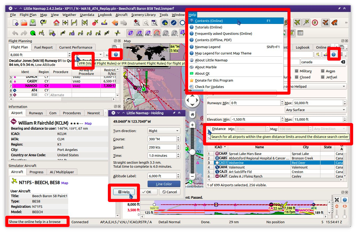Toggle the ICAO airspaces map overlay

[x=139, y=32]
